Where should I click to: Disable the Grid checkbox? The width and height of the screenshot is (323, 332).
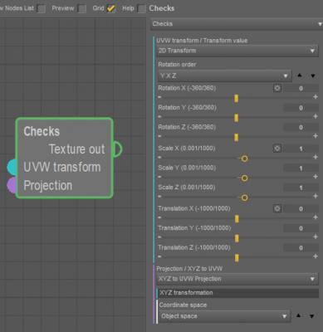[110, 8]
